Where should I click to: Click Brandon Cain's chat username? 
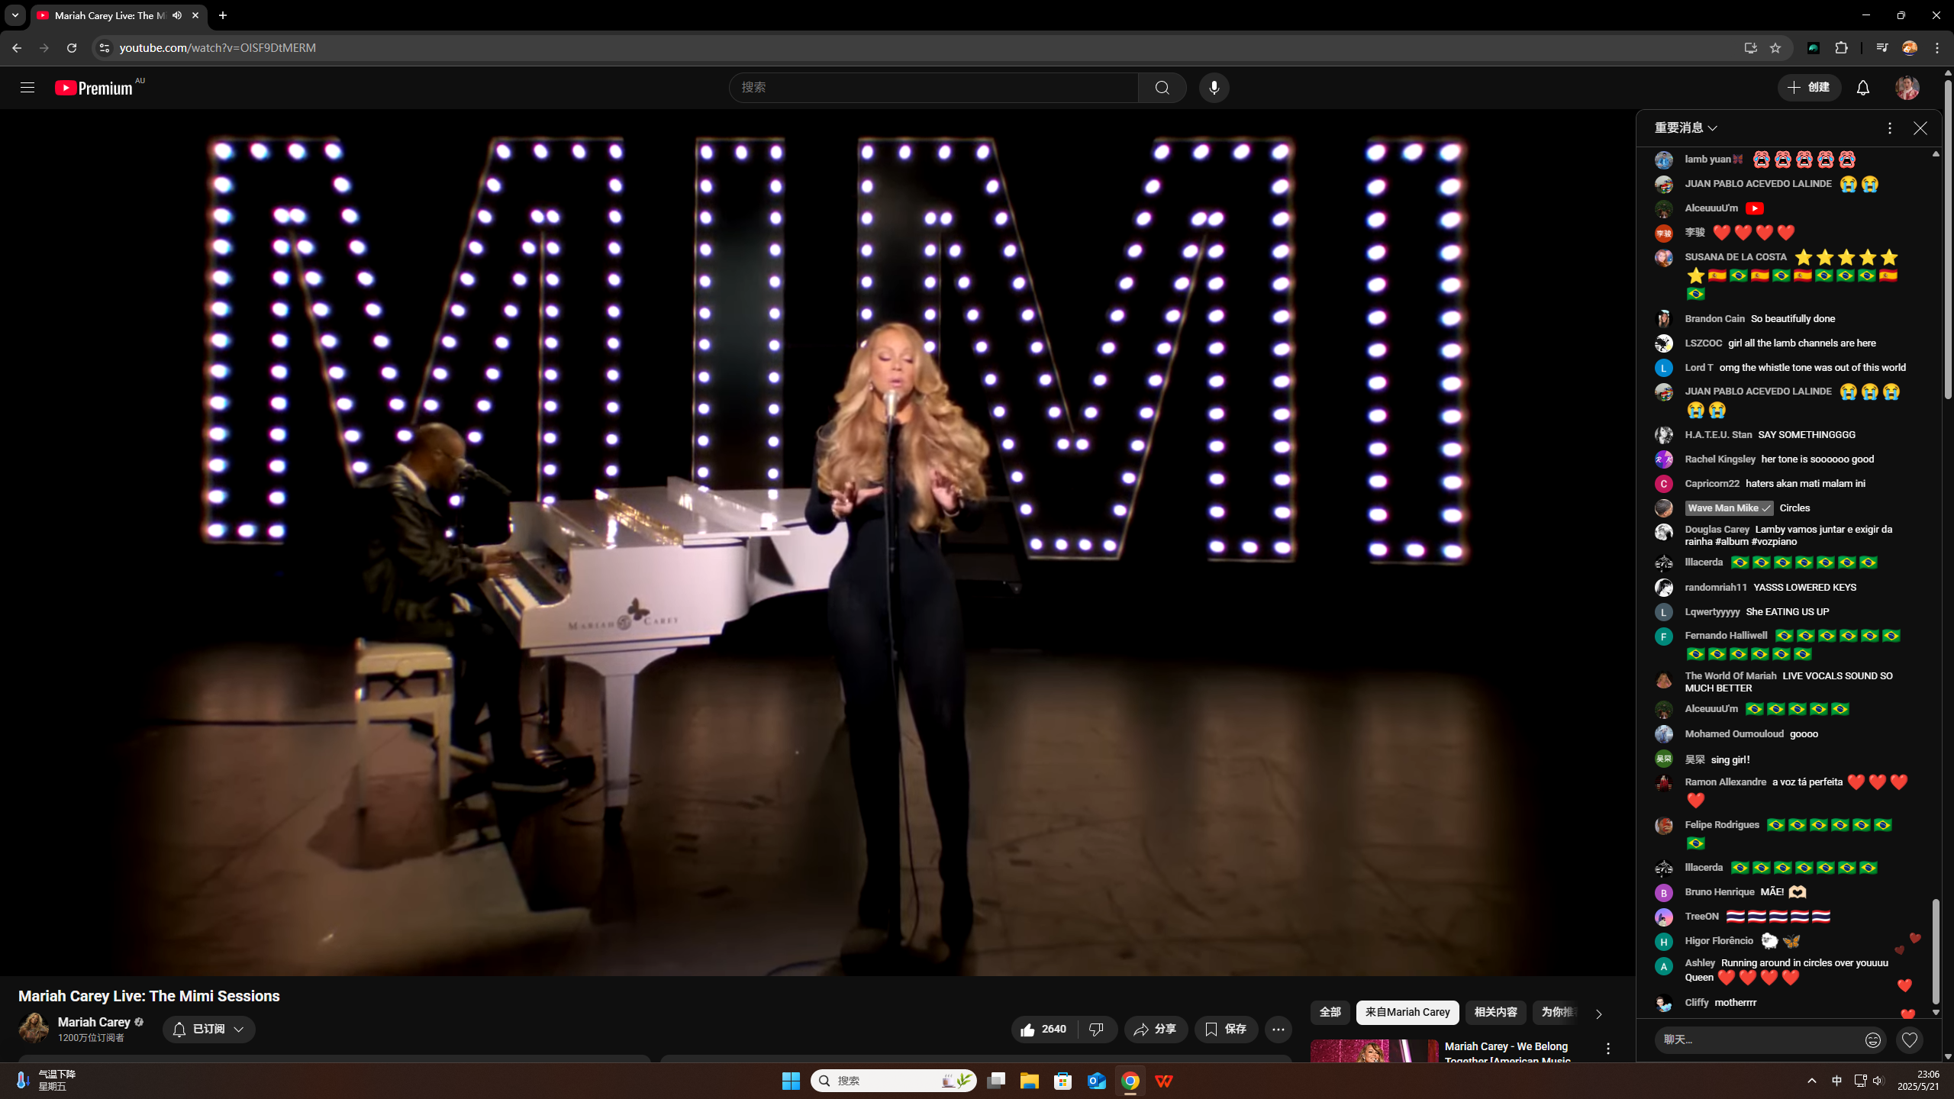(x=1714, y=319)
